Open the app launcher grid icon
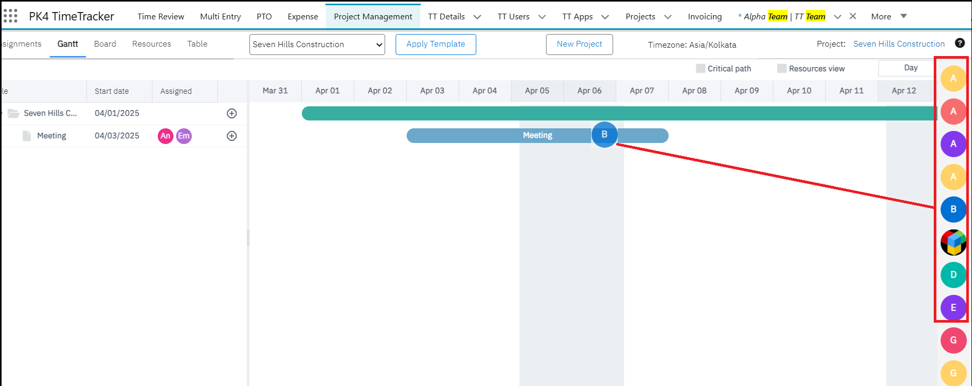972x386 pixels. [x=10, y=16]
